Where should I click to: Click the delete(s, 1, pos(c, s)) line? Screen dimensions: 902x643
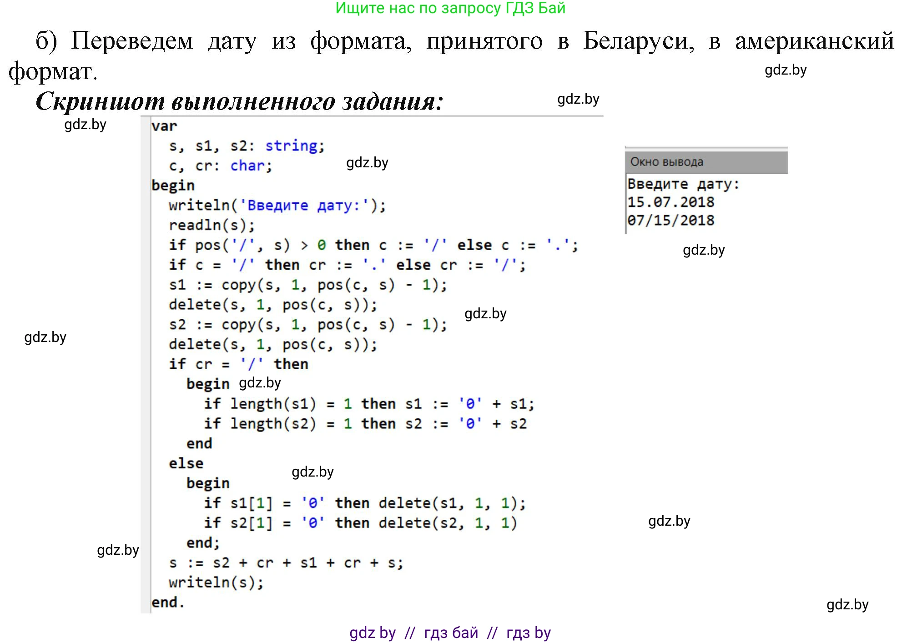272,304
